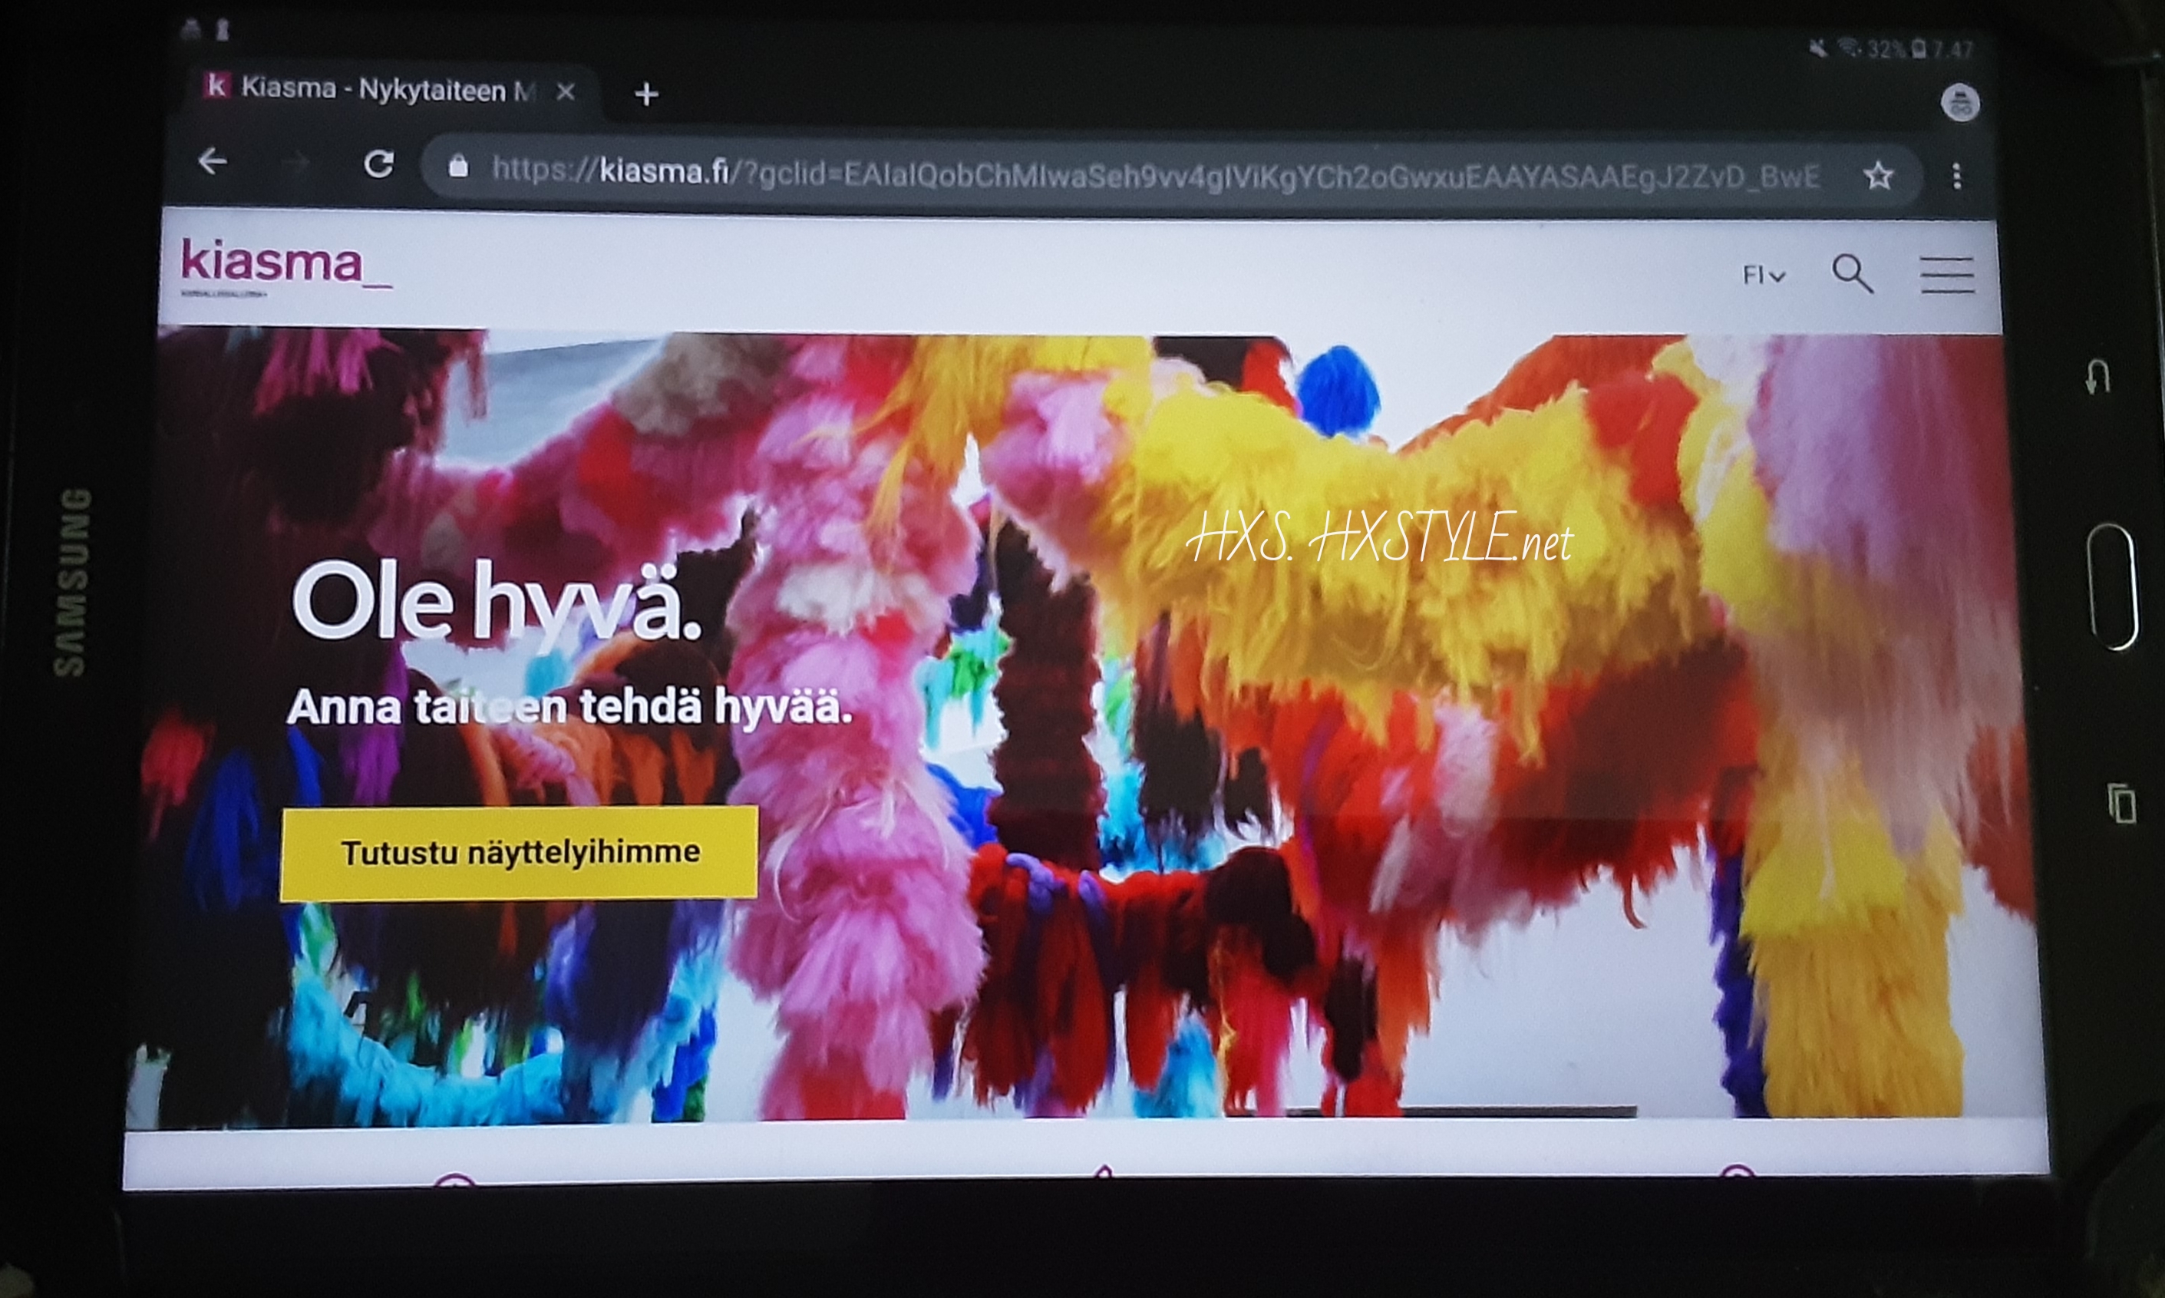Reload the page with the refresh icon
The image size is (2165, 1298).
(378, 164)
